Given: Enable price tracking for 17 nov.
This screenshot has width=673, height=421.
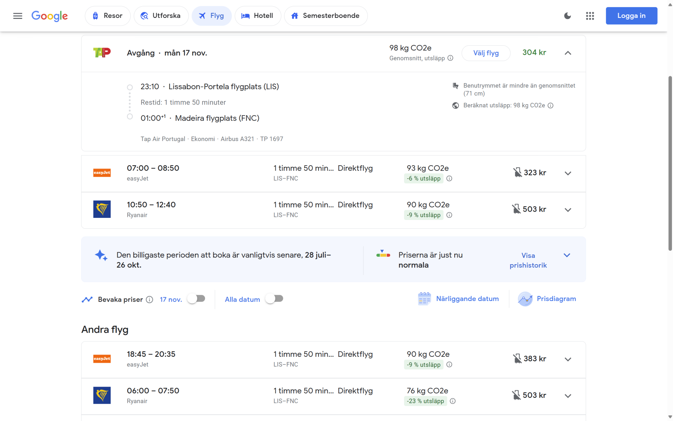Looking at the screenshot, I should [x=196, y=299].
